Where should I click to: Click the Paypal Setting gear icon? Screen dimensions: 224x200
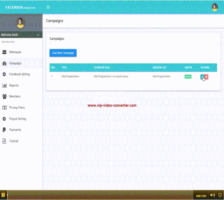tap(4, 119)
